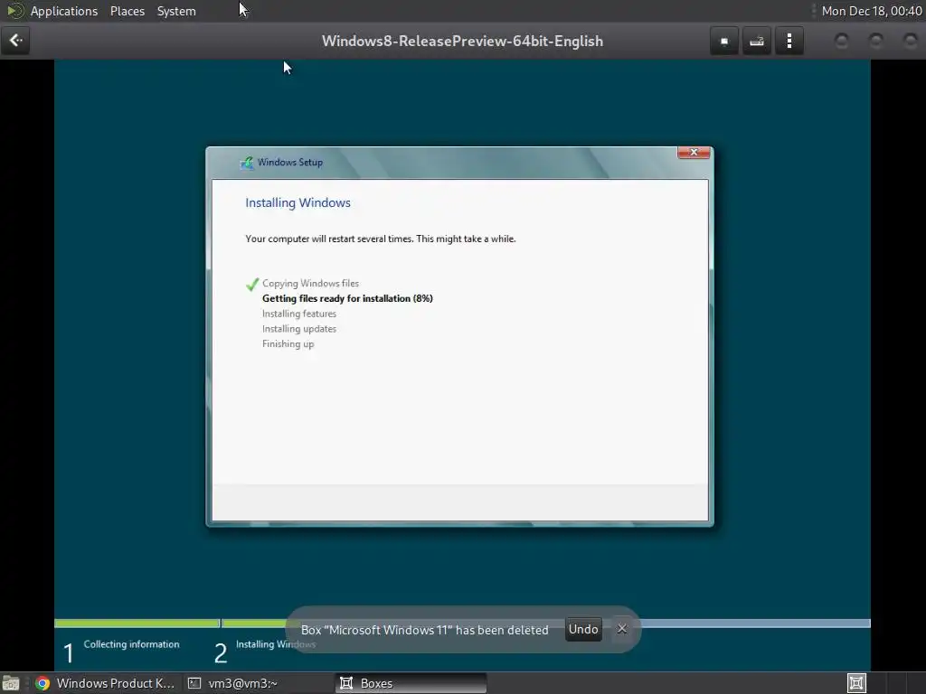
Task: Click the Chrome icon in the taskbar
Action: (43, 683)
